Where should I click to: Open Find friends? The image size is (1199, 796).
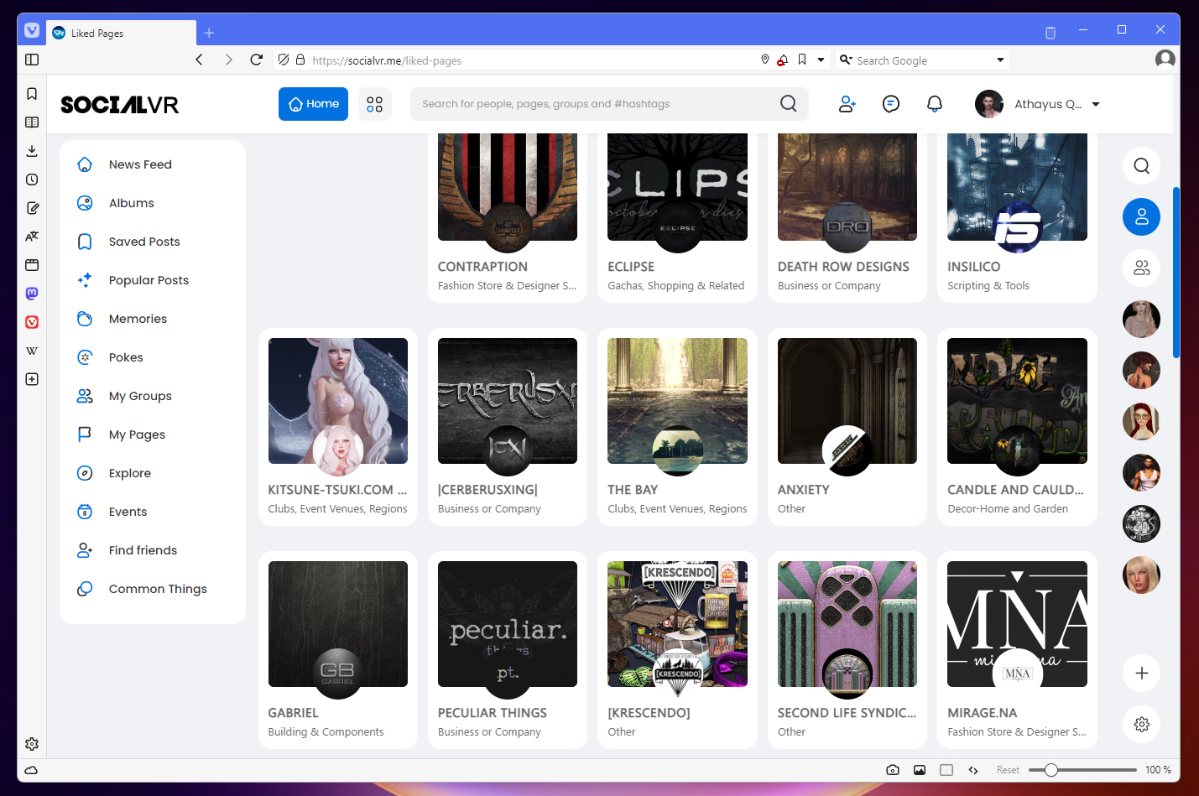143,550
